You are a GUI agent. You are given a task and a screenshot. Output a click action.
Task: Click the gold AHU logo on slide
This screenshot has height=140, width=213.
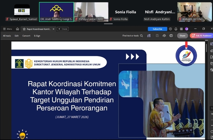point(29,63)
